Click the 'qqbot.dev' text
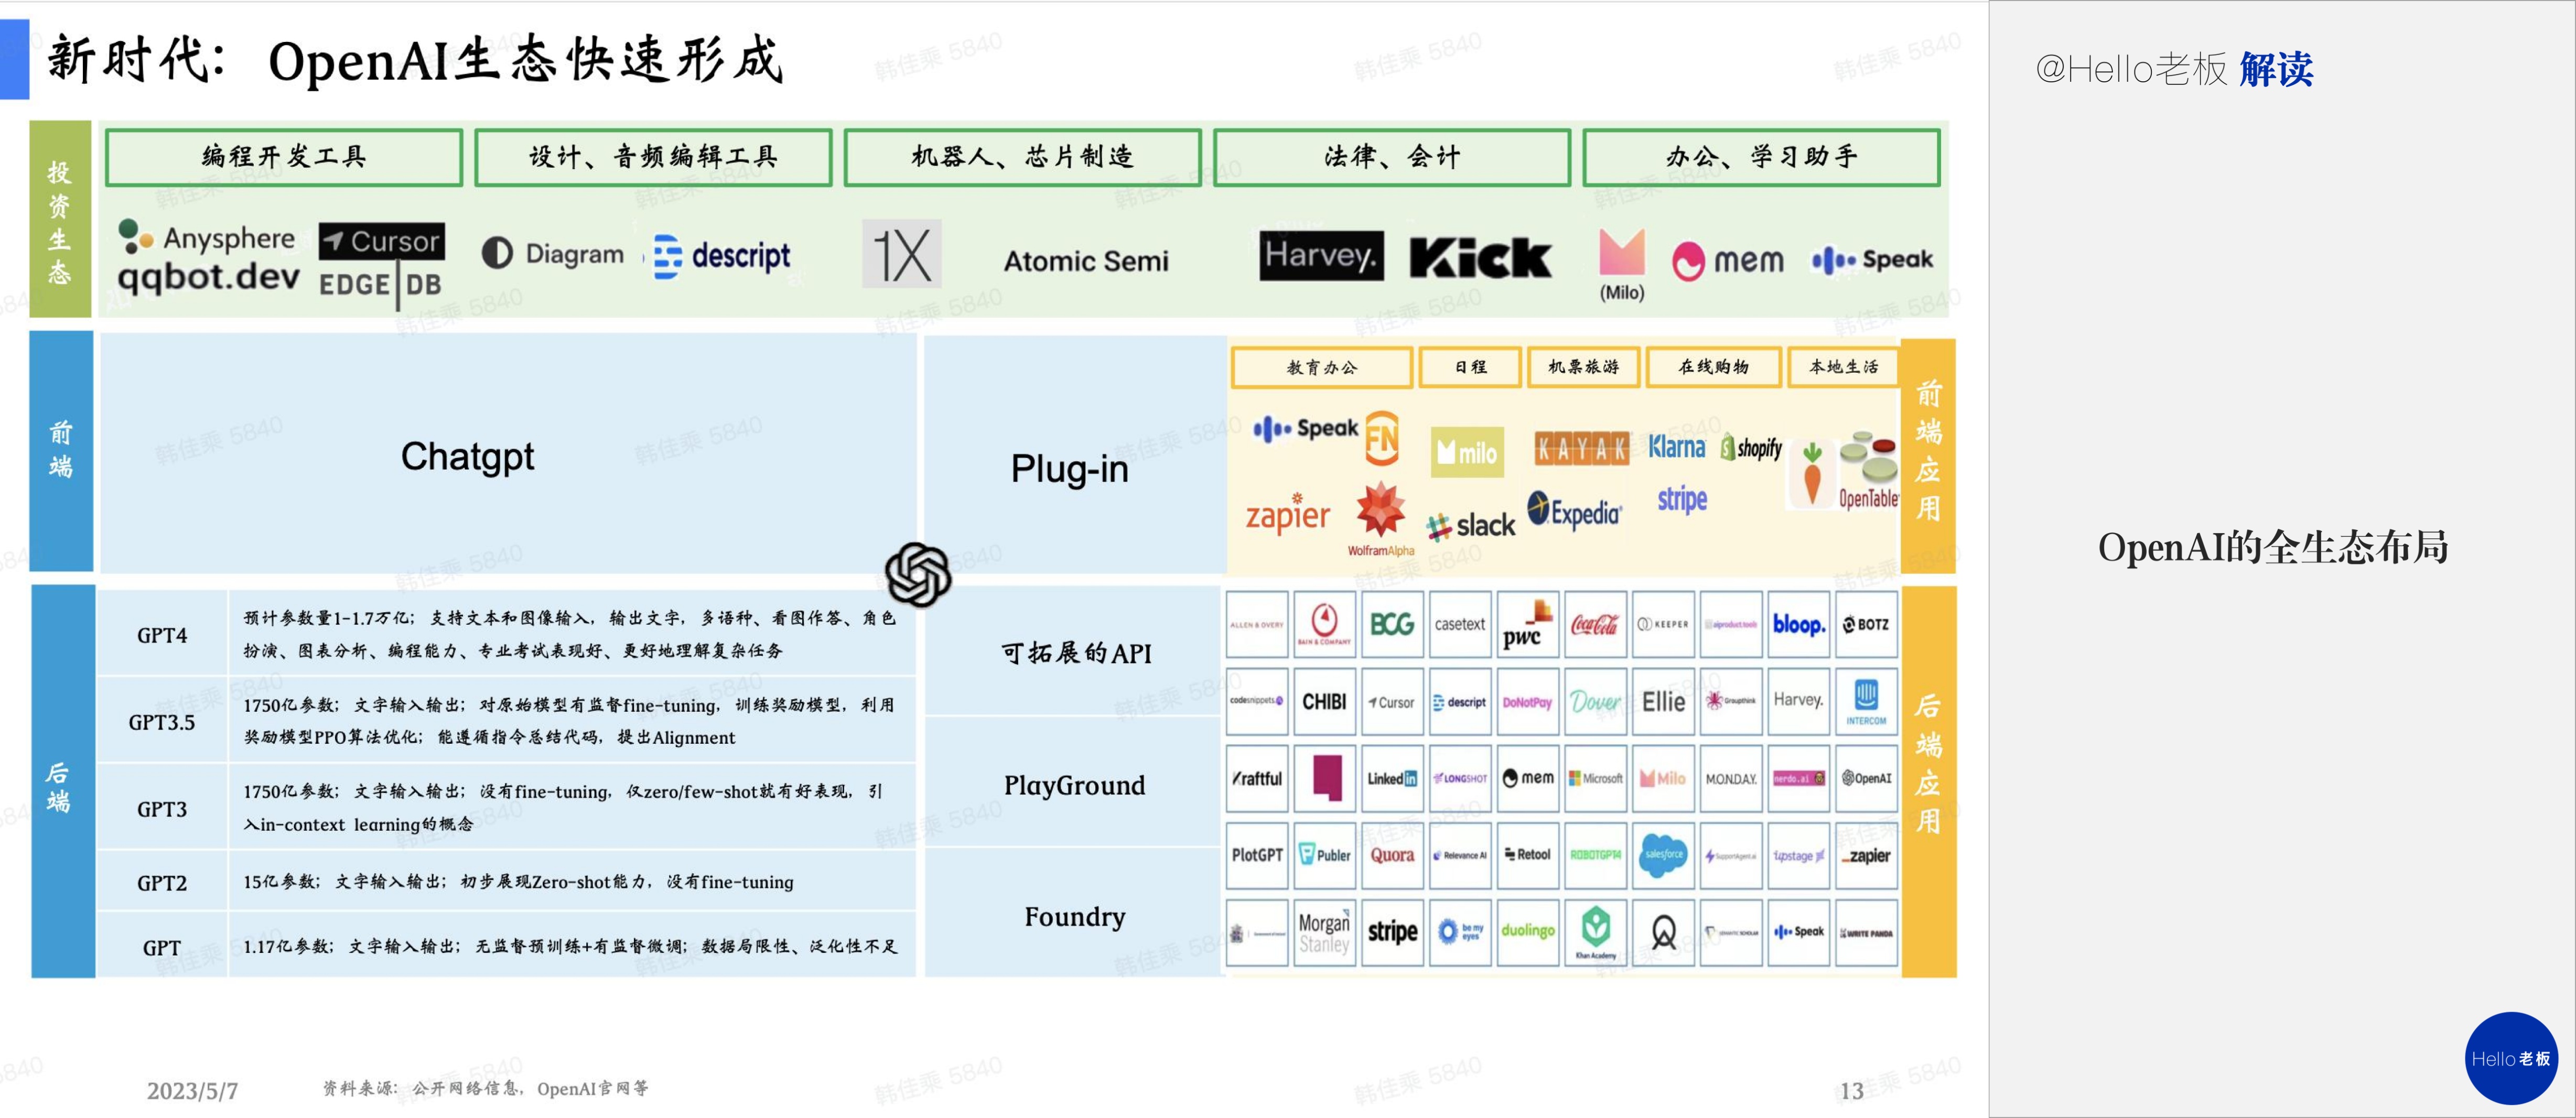 (208, 277)
